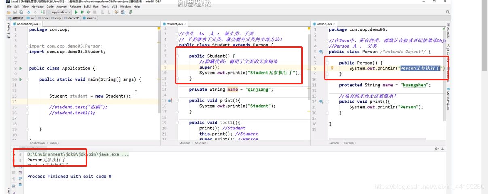Screen dimensions: 488x194
Task: Switch to the Application.java editor tab
Action: pyautogui.click(x=27, y=24)
